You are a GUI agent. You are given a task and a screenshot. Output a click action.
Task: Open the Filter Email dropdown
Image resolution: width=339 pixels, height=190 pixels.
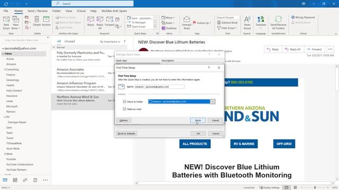point(227,28)
